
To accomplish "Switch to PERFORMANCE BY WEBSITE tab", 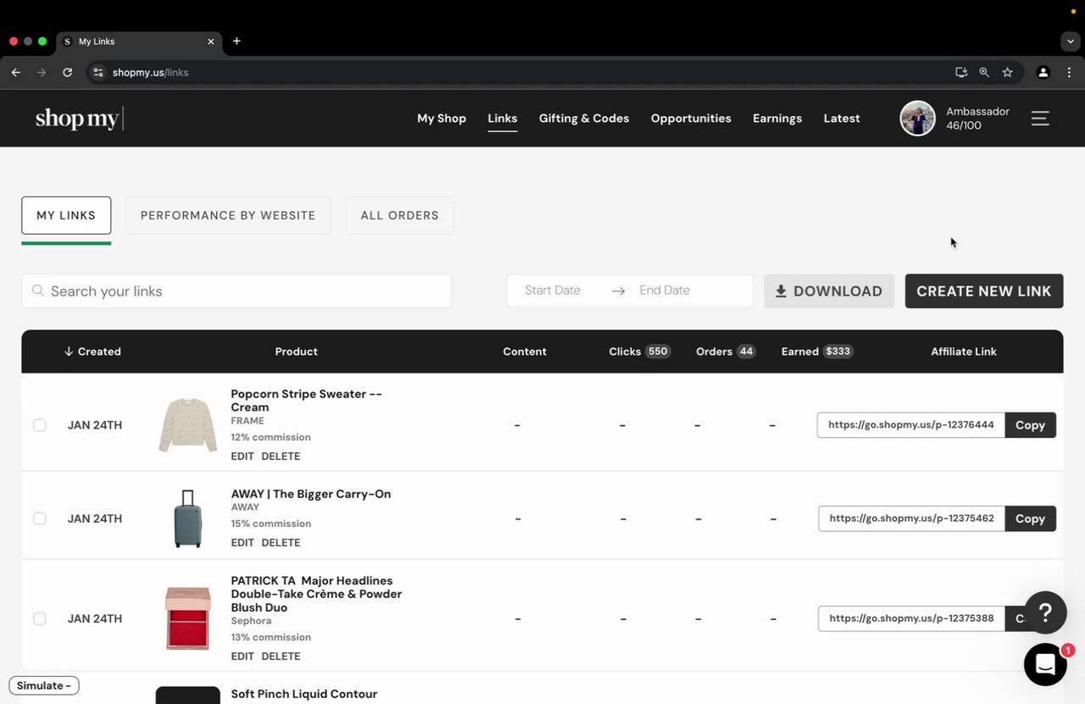I will coord(228,215).
